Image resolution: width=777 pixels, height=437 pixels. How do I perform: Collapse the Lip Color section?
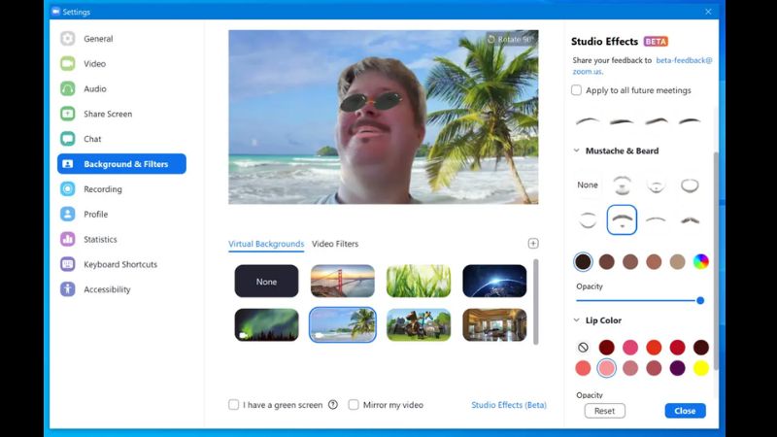pos(576,320)
